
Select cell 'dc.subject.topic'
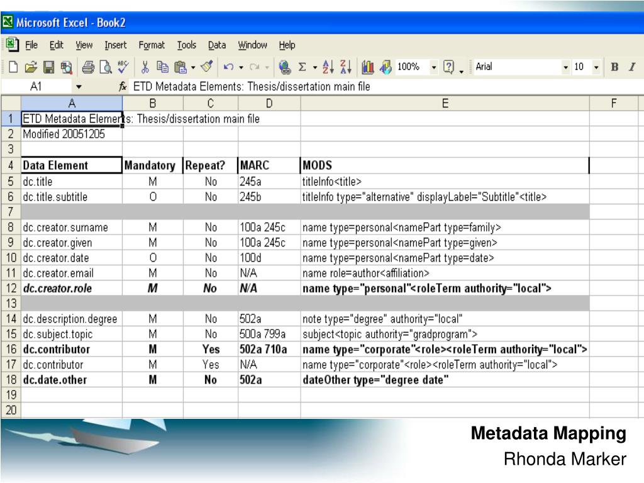(72, 334)
